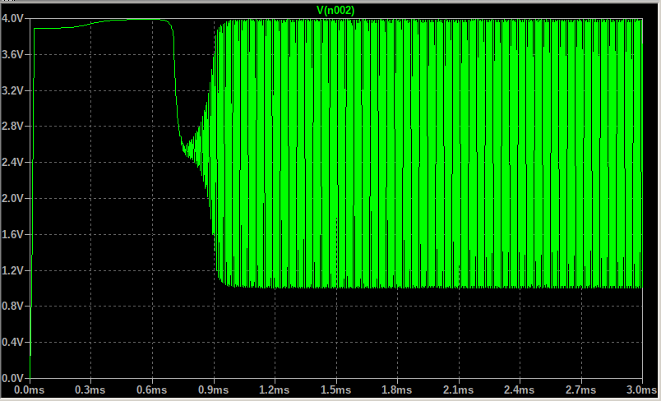Screen dimensions: 661x401
Task: Click the 0.9ms time axis label
Action: (213, 390)
